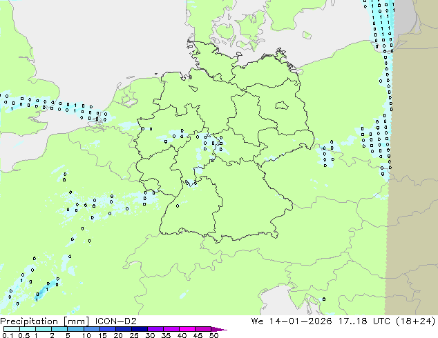The height and width of the screenshot is (338, 438).
Task: Click the '15' legend value
Action: 102,335
